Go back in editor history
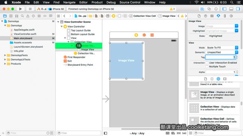243x136 pixels. pyautogui.click(x=64, y=16)
